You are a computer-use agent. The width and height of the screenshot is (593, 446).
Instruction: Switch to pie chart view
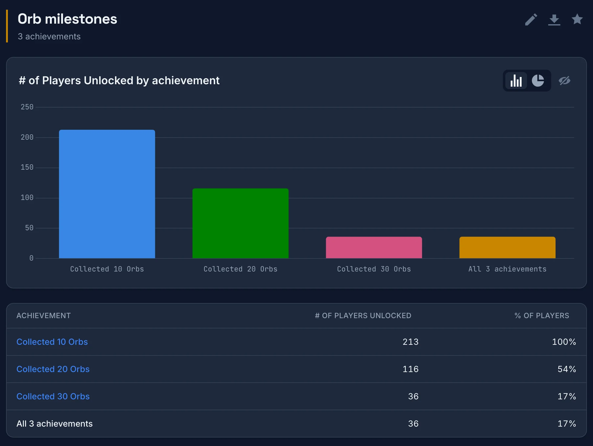point(538,81)
